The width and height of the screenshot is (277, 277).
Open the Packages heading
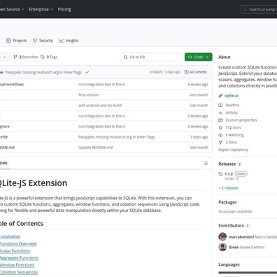point(227,202)
